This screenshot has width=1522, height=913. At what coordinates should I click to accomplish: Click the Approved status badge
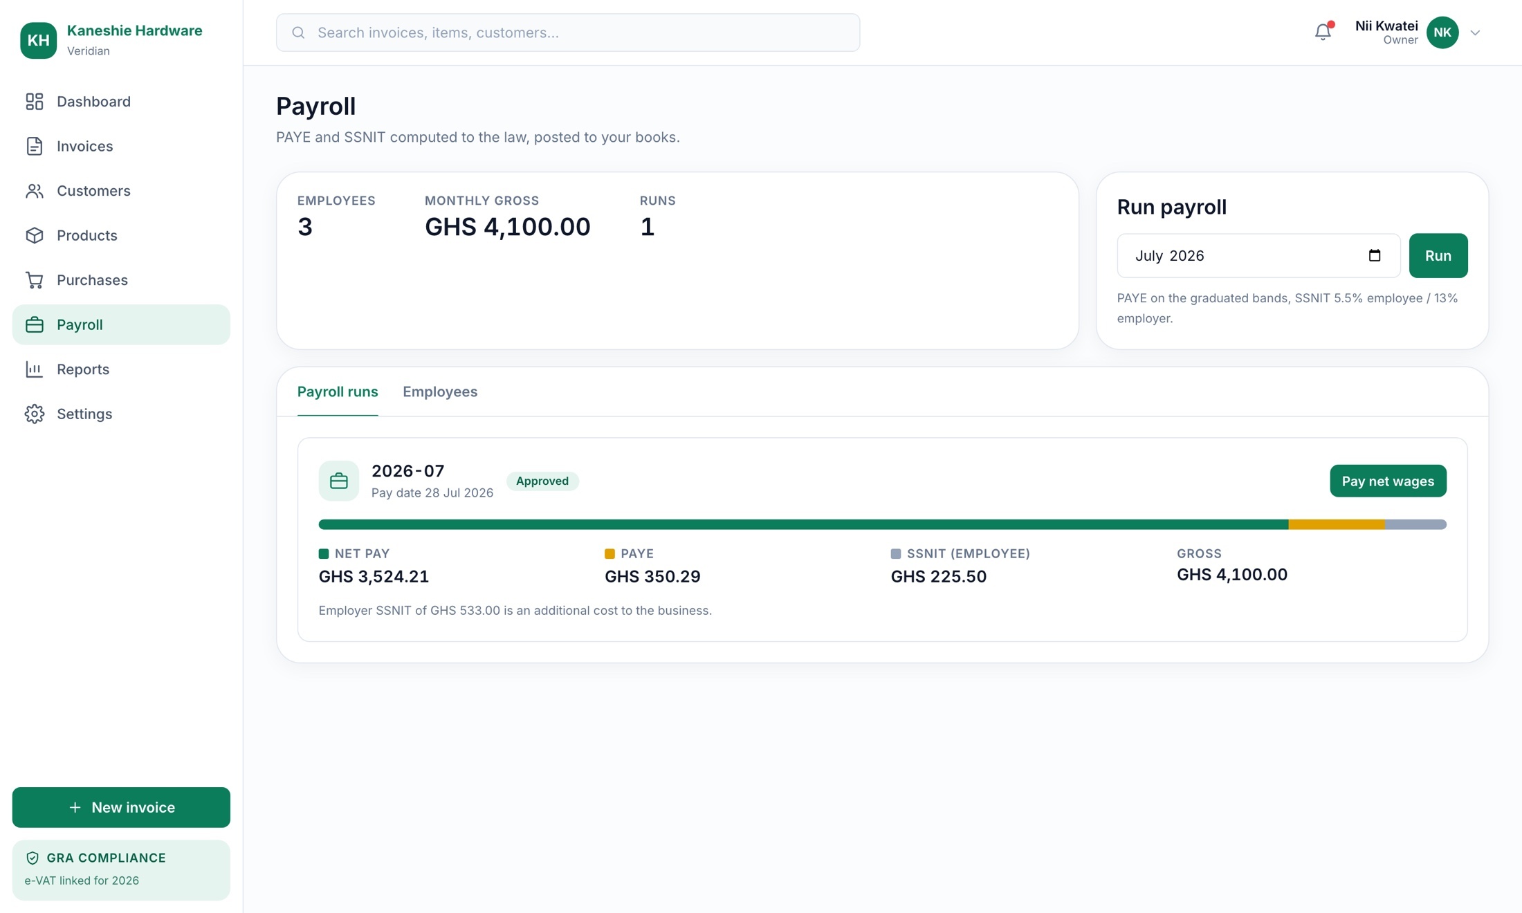coord(542,481)
